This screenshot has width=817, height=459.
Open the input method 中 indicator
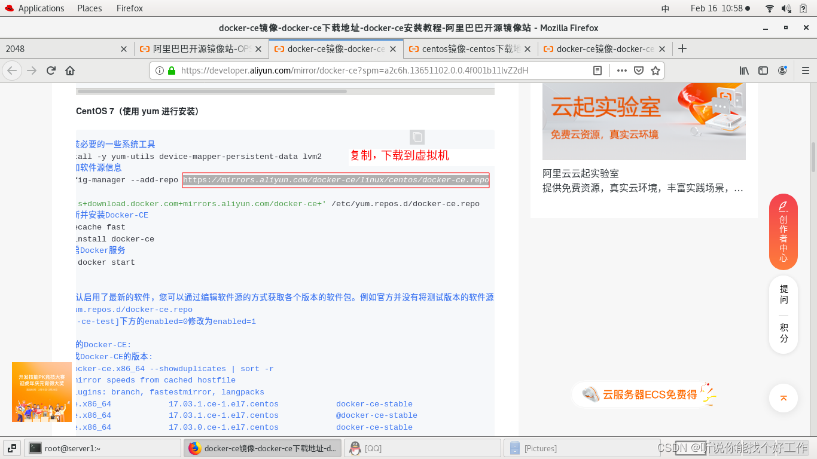666,8
